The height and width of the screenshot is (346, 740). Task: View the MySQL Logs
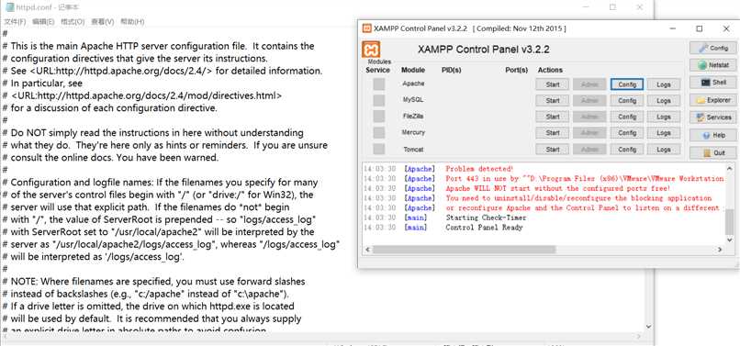click(x=664, y=101)
